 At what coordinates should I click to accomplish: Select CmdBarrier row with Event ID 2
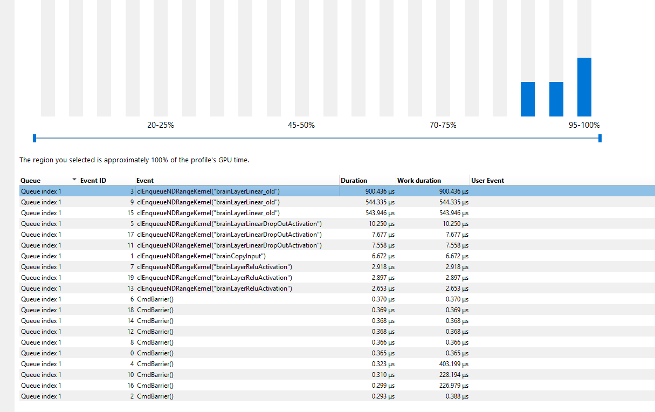coord(155,396)
